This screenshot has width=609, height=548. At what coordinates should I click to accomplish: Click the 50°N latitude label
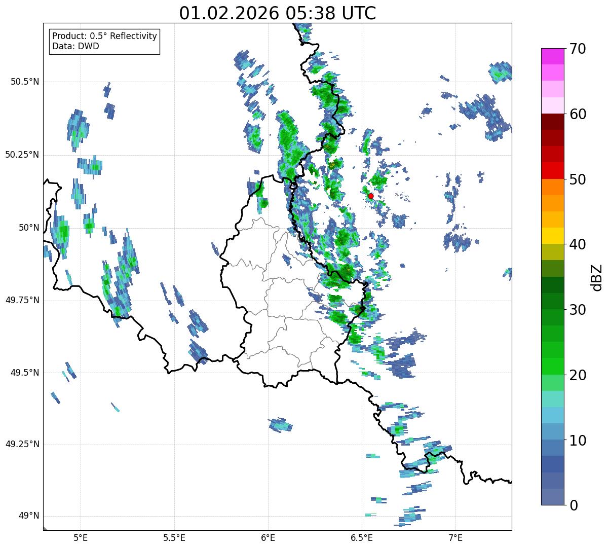coord(29,228)
